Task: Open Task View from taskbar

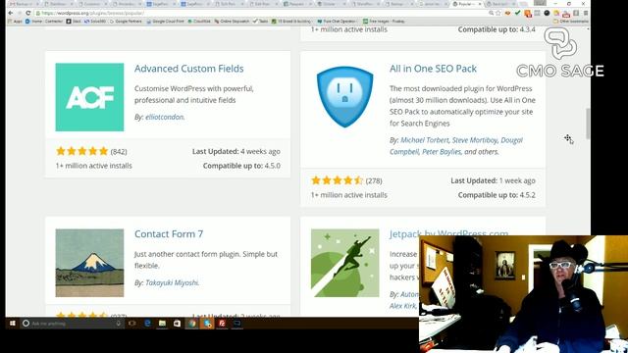Action: coord(132,323)
